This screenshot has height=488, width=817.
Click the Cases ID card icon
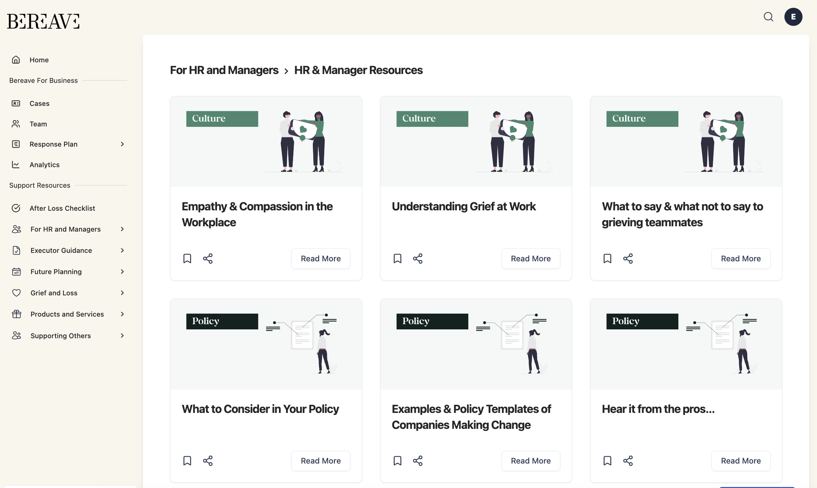(x=16, y=103)
